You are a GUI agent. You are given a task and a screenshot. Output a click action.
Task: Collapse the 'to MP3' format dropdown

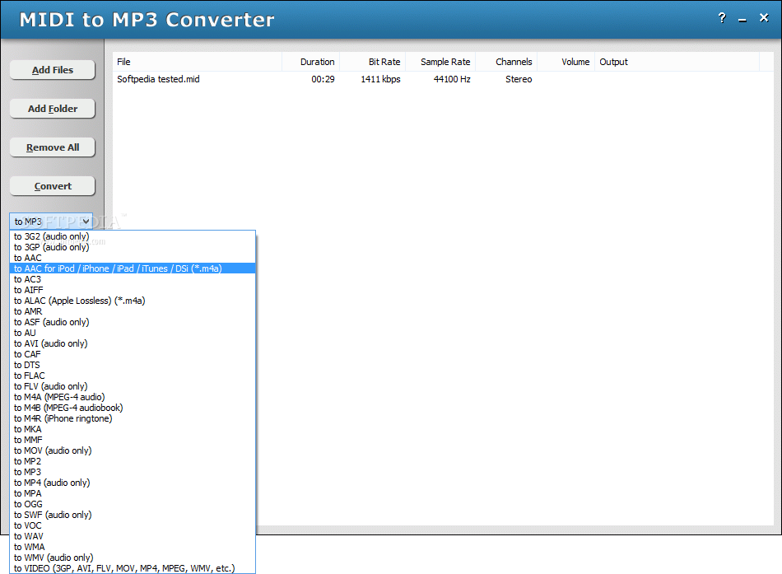51,221
